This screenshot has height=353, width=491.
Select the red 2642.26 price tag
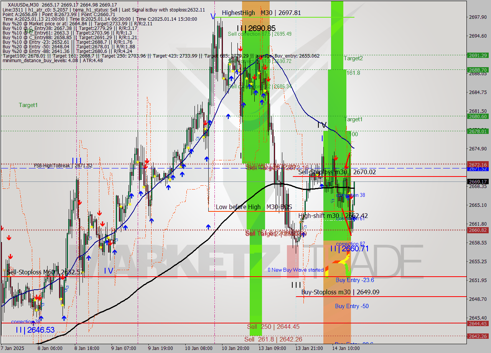(478, 336)
